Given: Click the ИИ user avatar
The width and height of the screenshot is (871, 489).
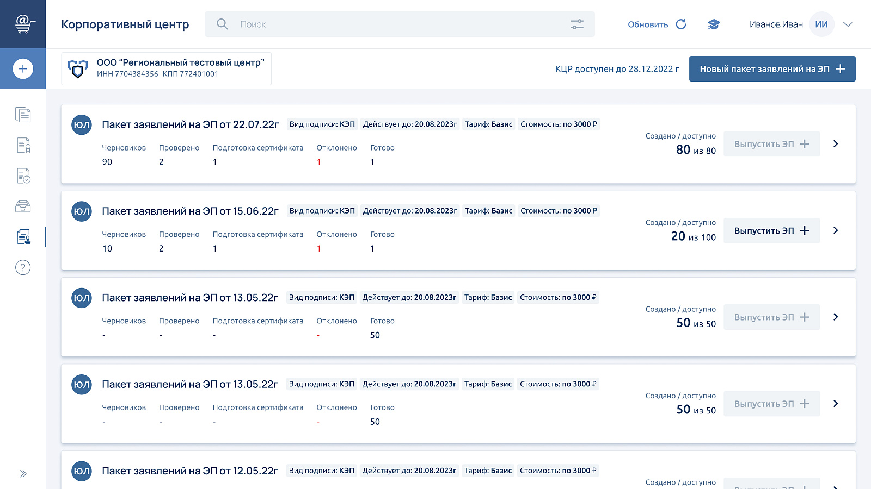Looking at the screenshot, I should coord(821,24).
